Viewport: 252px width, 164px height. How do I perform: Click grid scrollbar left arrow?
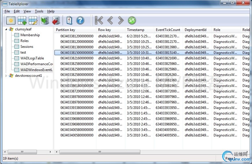pos(57,152)
